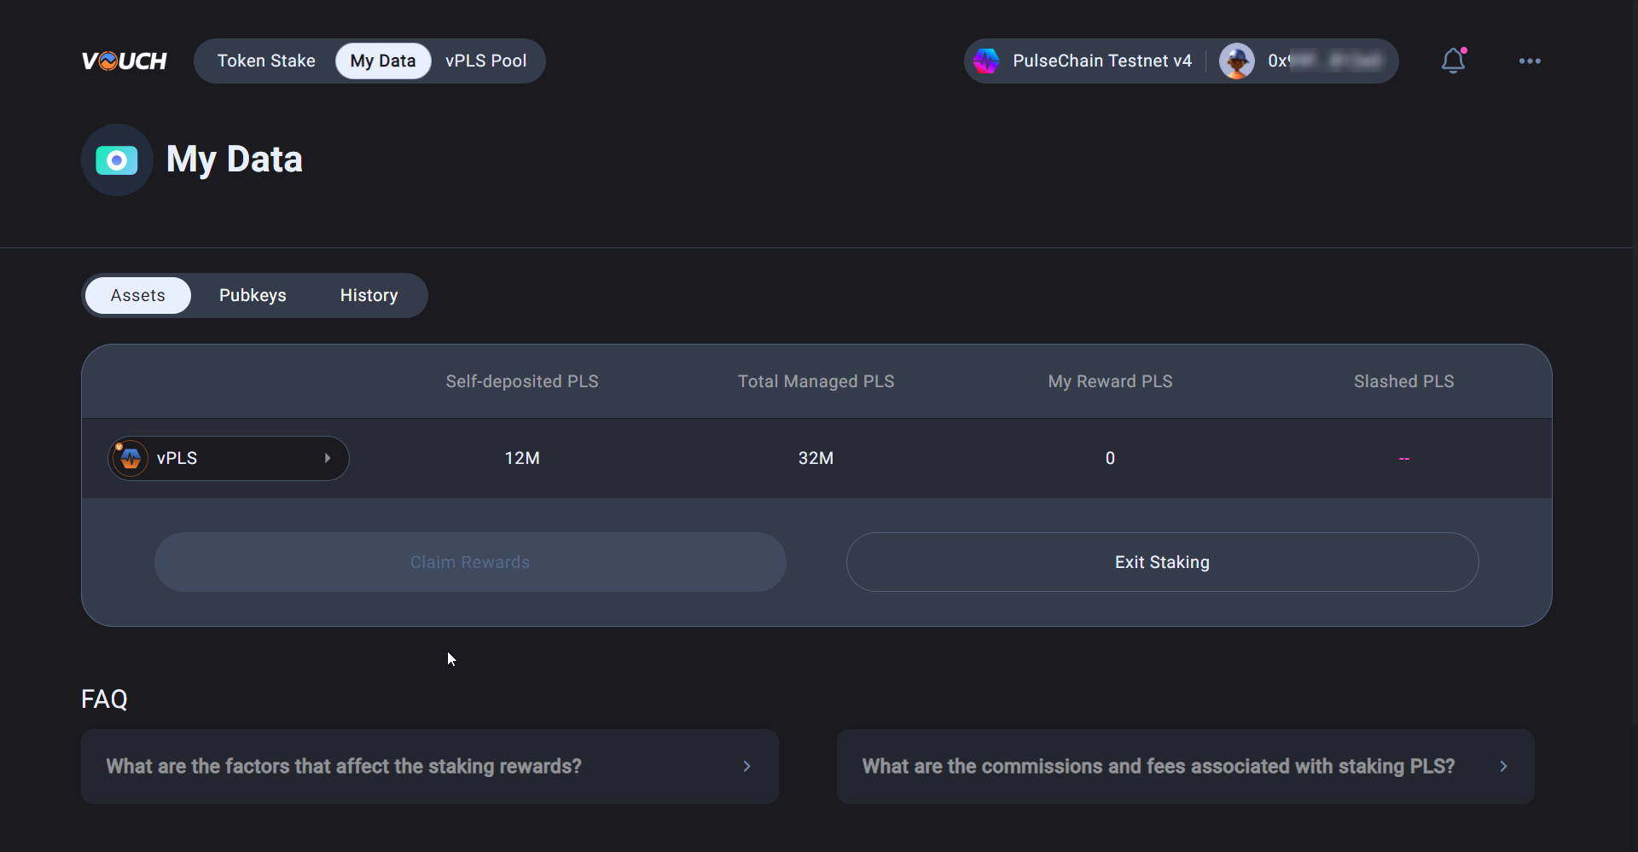This screenshot has height=852, width=1638.
Task: Click the Self-deposited PLS column header
Action: [522, 381]
